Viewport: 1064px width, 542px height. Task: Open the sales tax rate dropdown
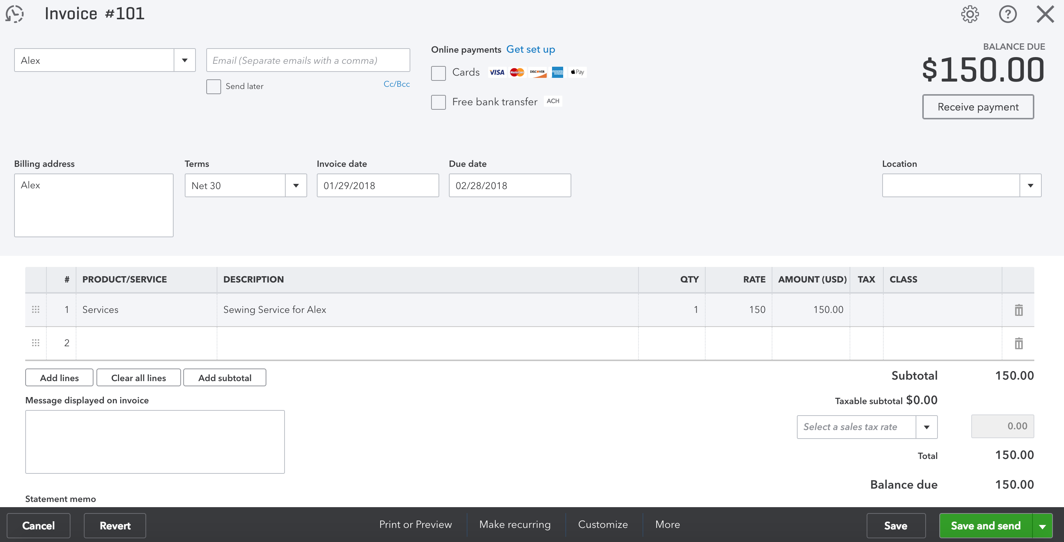pos(926,427)
